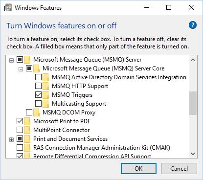Click folder icon next to MSMQ DCOM Proxy

coord(36,112)
